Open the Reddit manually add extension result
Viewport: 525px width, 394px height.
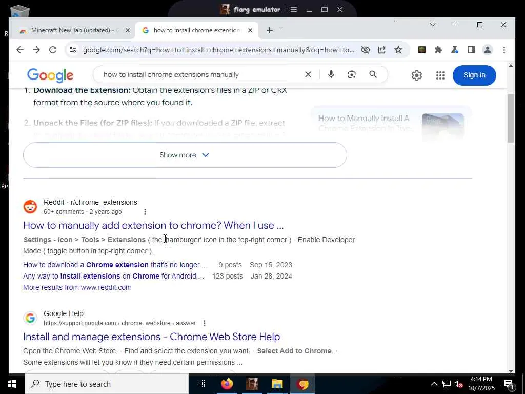click(153, 225)
